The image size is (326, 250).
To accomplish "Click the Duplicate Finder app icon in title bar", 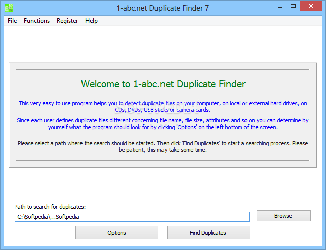I will (9, 8).
